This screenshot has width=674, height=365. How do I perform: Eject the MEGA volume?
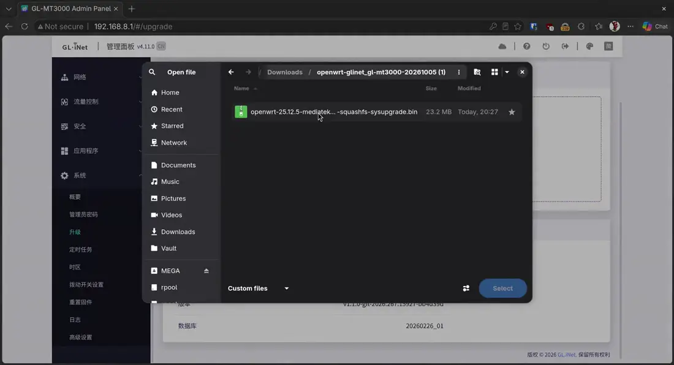[x=206, y=271]
